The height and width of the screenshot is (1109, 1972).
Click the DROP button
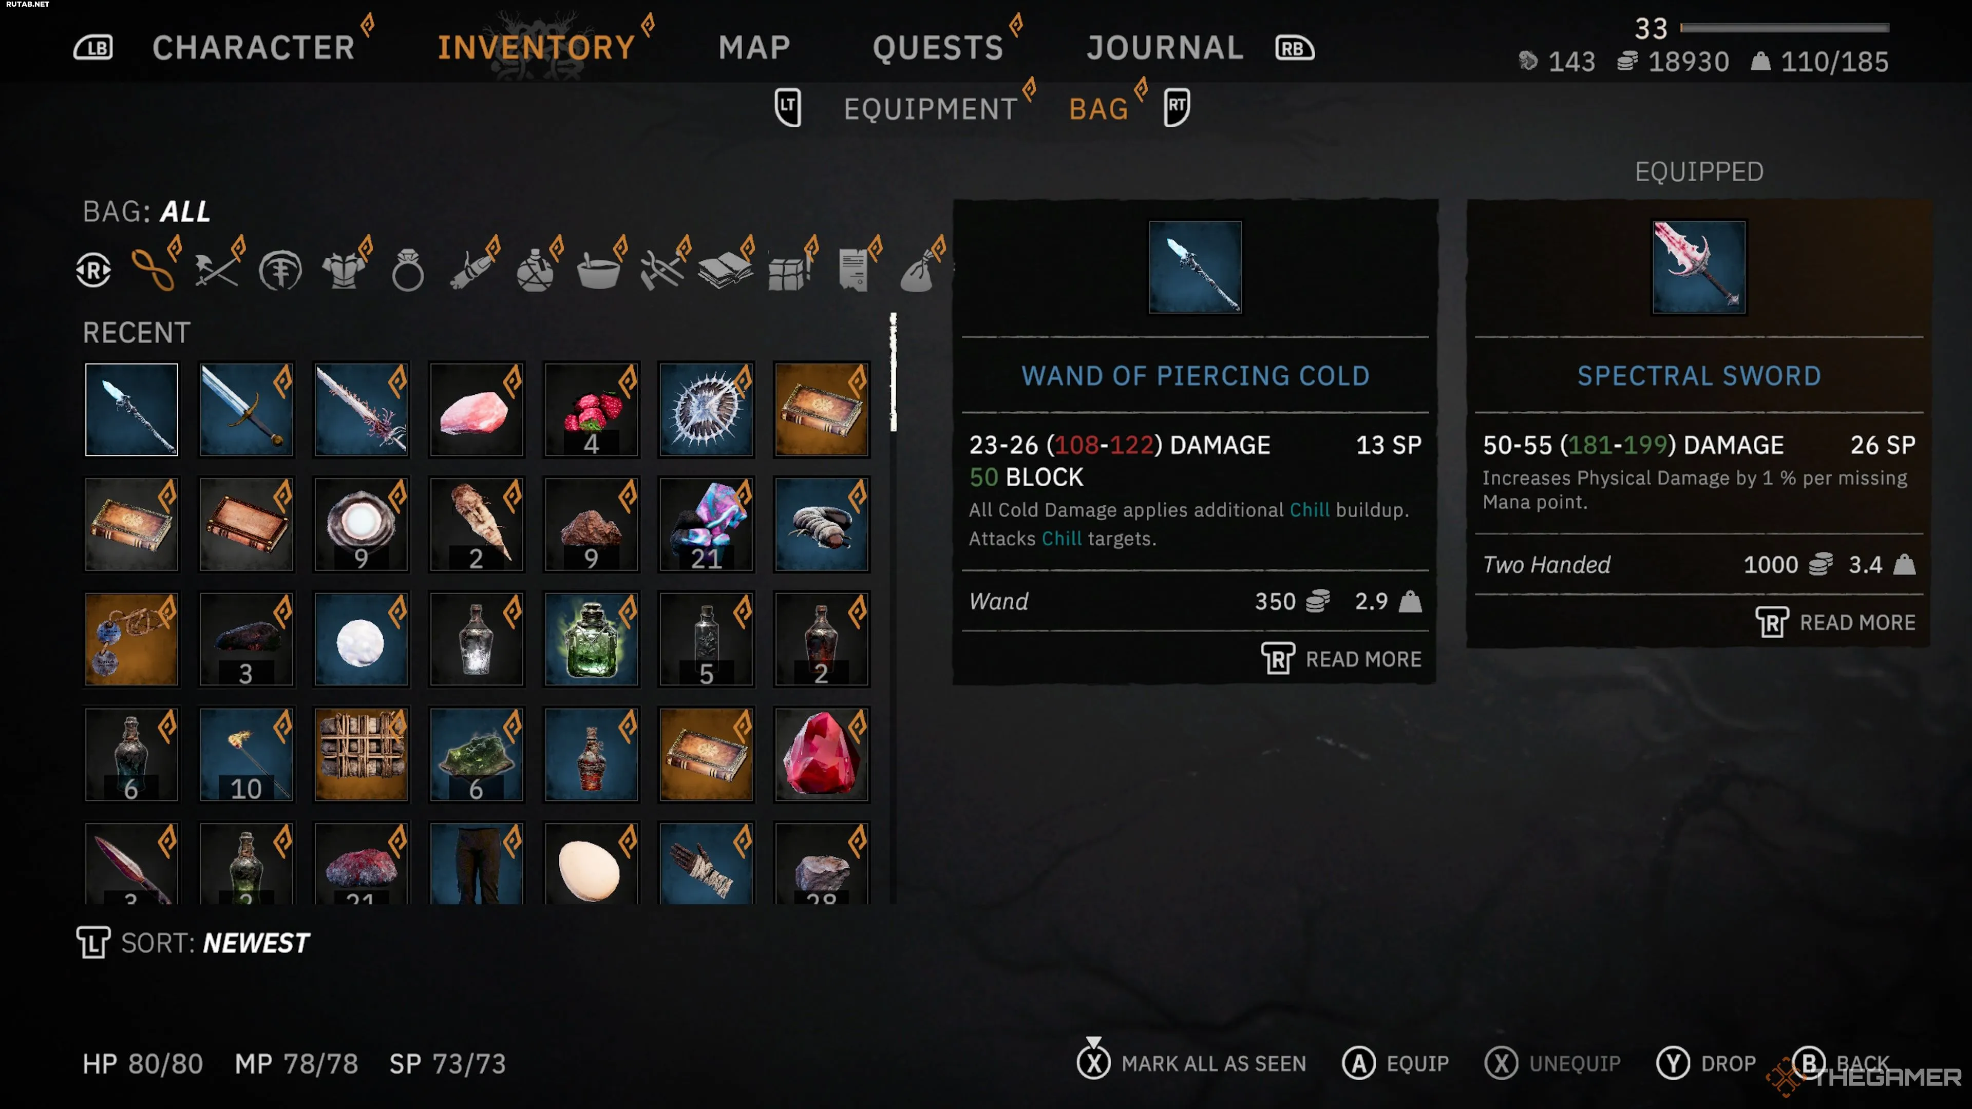click(1705, 1063)
